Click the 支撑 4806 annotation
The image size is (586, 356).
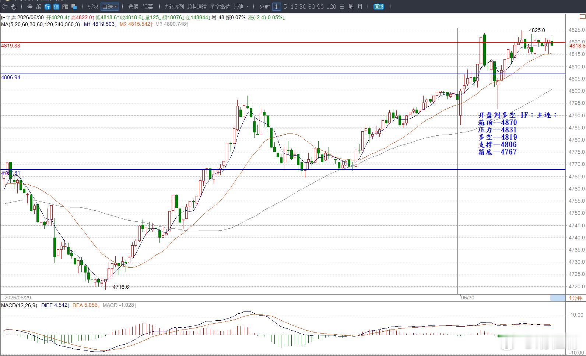497,145
